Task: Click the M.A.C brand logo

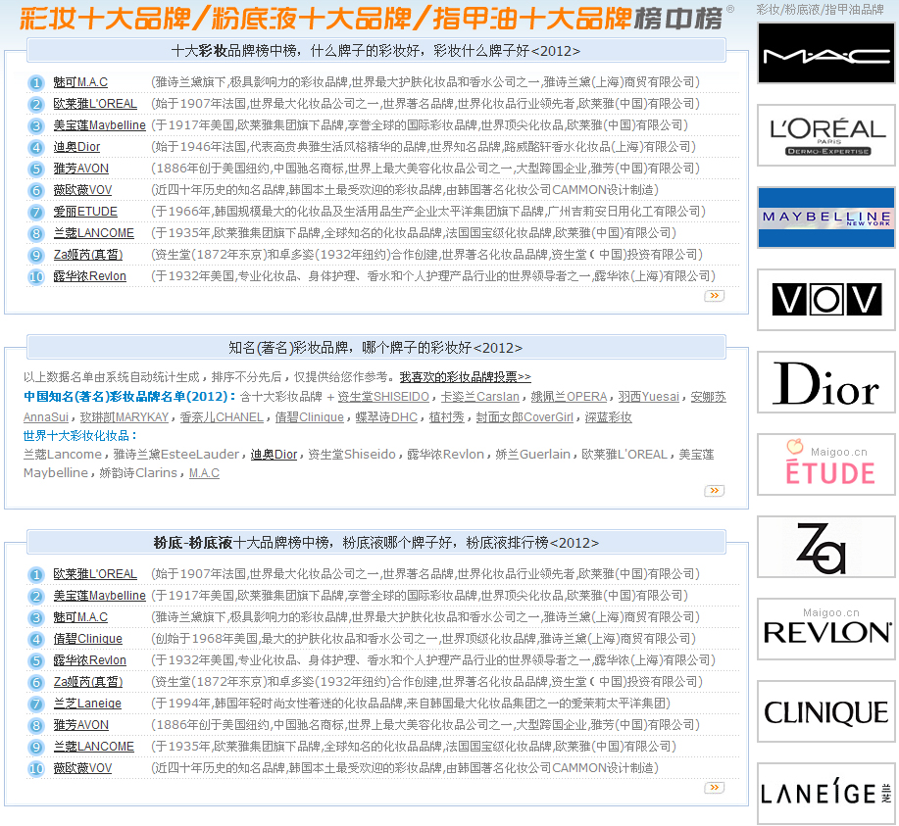Action: coord(825,53)
